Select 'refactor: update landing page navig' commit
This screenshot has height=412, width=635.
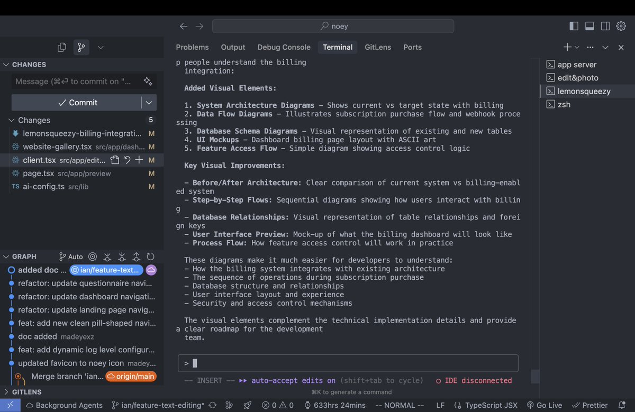click(86, 309)
